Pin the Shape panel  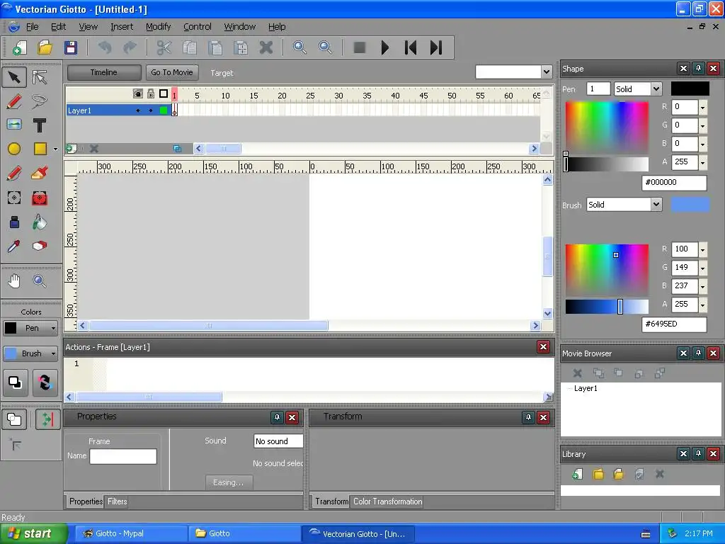[x=698, y=69]
